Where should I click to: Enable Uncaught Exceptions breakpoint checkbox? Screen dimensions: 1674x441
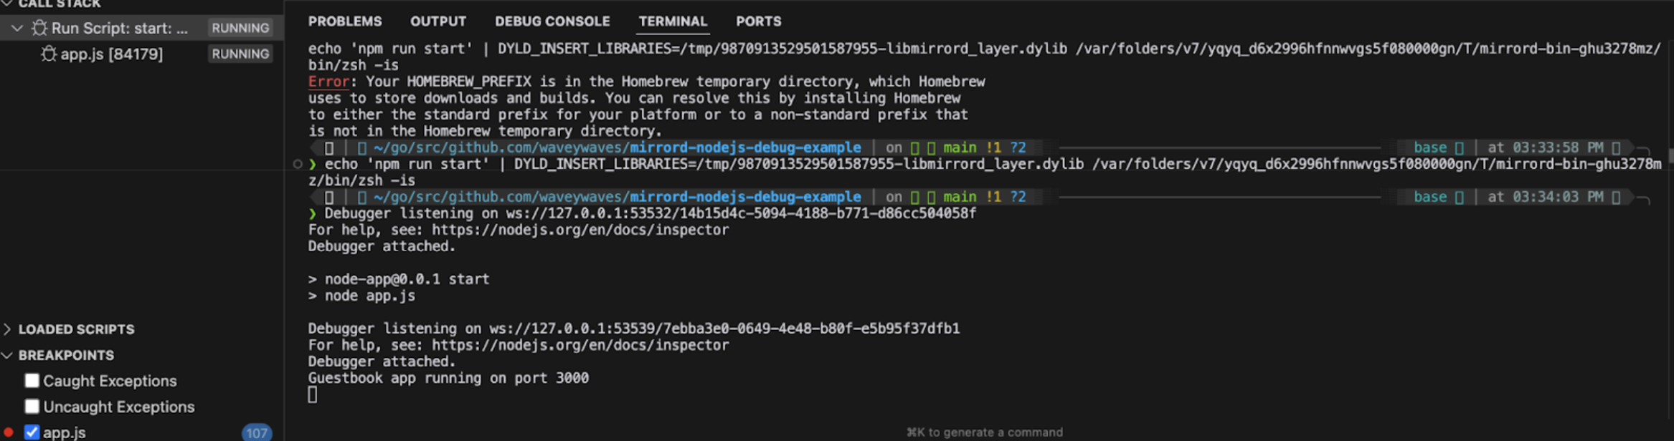[32, 407]
